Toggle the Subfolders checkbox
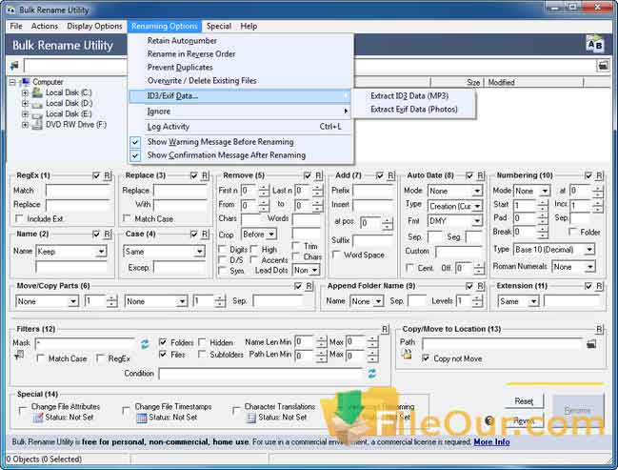The width and height of the screenshot is (618, 470). click(202, 355)
